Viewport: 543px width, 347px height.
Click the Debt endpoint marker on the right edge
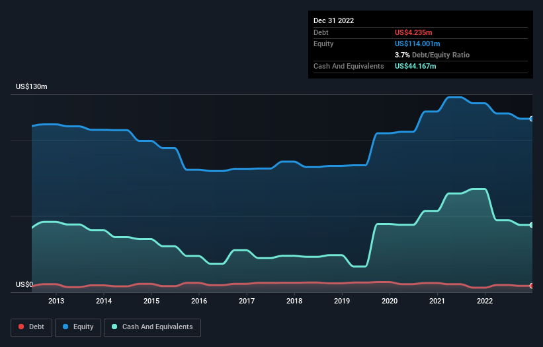[x=532, y=286]
